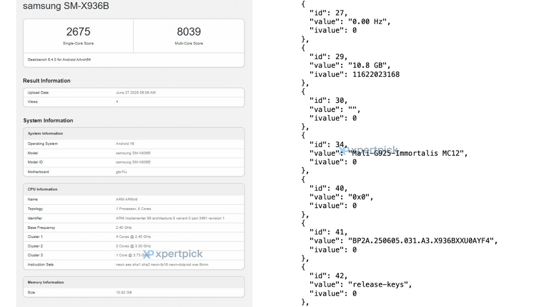Select the memory Size value 10.82 GB

click(124, 293)
